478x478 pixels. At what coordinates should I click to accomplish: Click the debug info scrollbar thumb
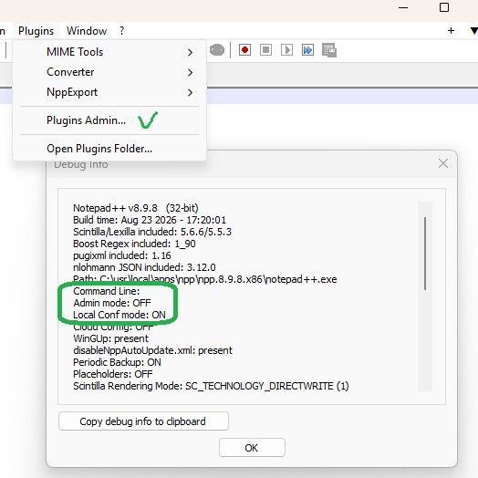pyautogui.click(x=425, y=253)
